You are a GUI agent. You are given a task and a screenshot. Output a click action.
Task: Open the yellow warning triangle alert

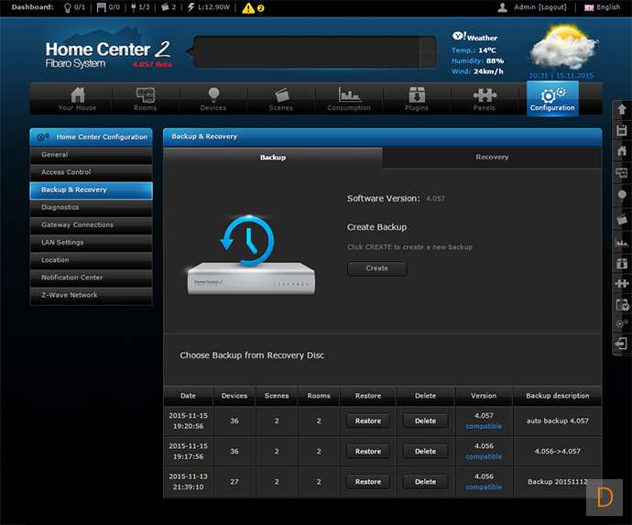(x=248, y=8)
